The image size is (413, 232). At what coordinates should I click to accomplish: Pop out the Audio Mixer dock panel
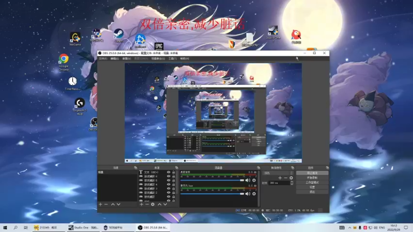(259, 168)
